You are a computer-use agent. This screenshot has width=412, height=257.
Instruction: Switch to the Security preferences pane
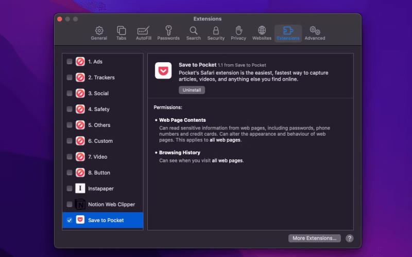click(x=216, y=33)
